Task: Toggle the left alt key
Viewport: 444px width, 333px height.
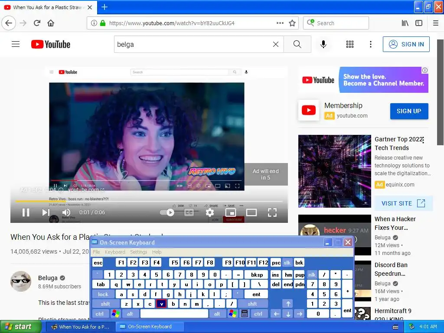Action: [x=130, y=314]
